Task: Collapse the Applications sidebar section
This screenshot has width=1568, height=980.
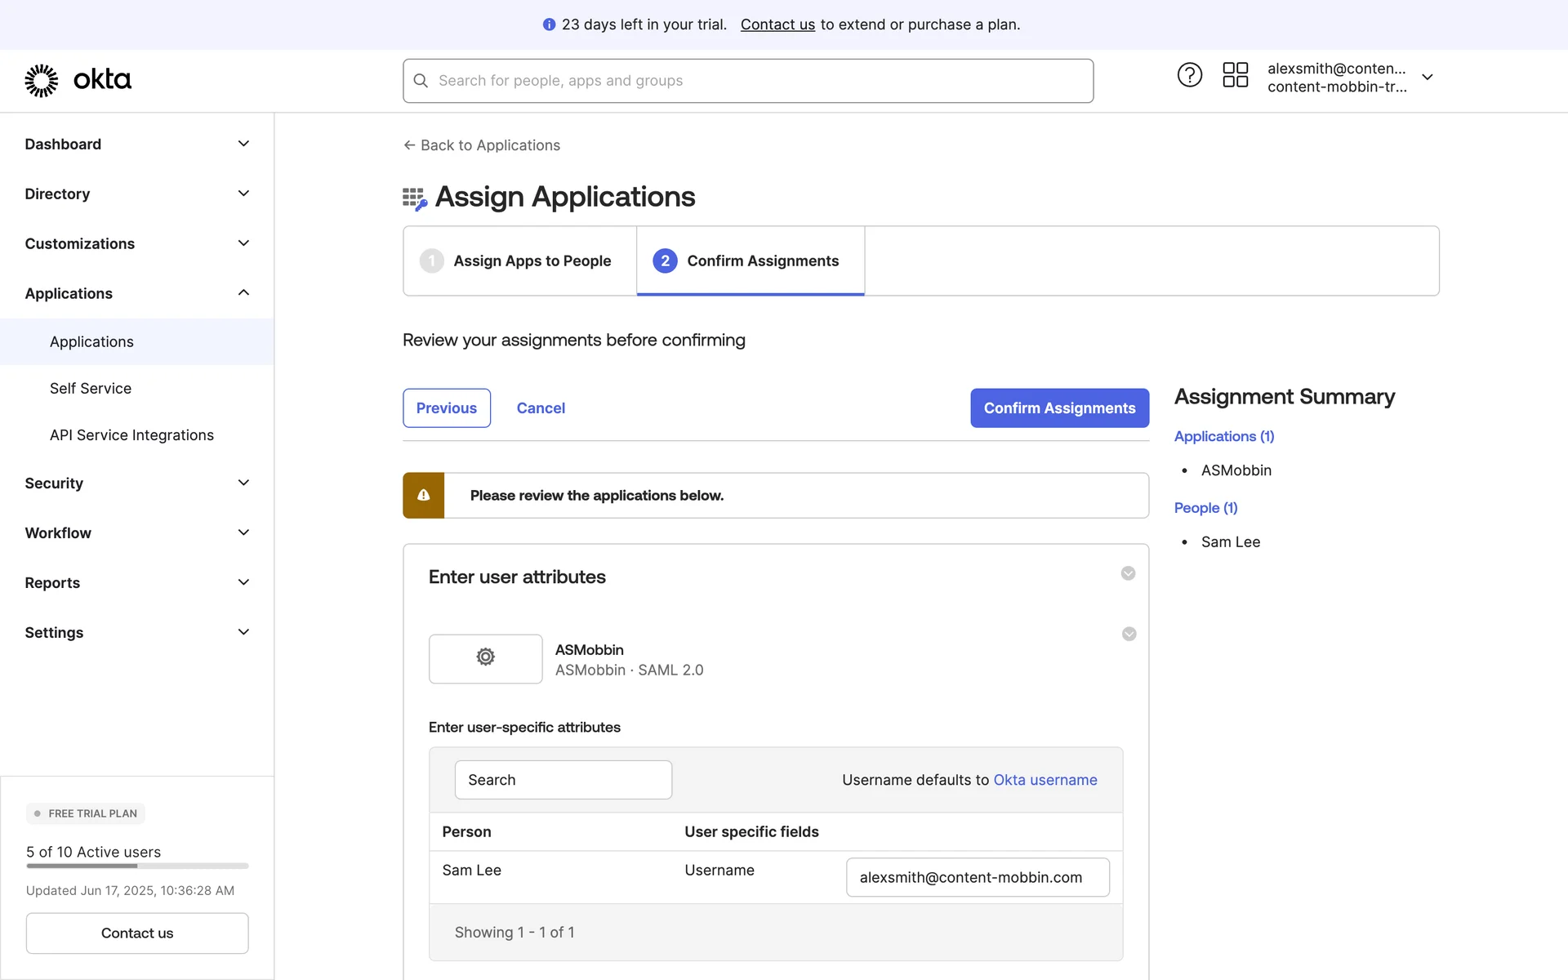Action: (x=243, y=293)
